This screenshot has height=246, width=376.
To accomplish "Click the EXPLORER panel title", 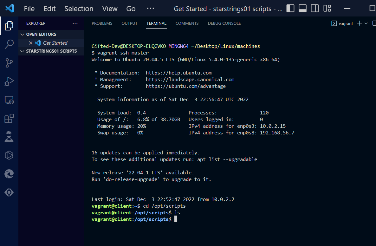I will click(x=36, y=23).
